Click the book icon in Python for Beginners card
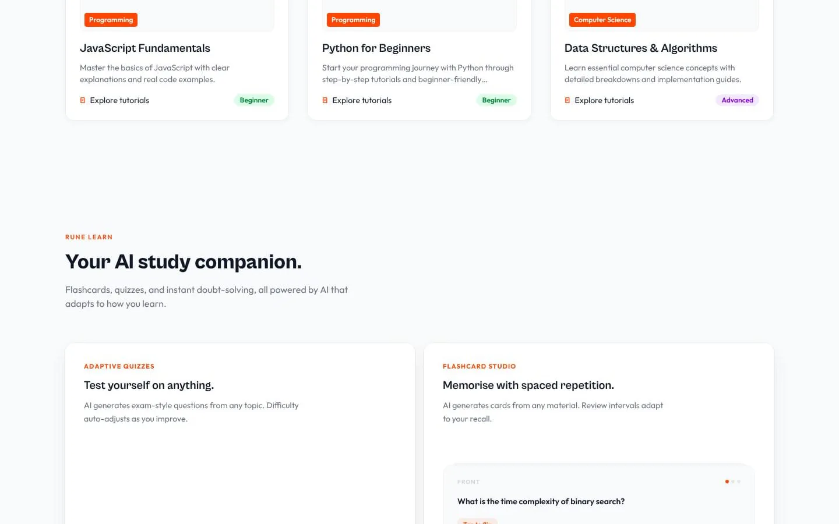Image resolution: width=839 pixels, height=524 pixels. pyautogui.click(x=325, y=100)
